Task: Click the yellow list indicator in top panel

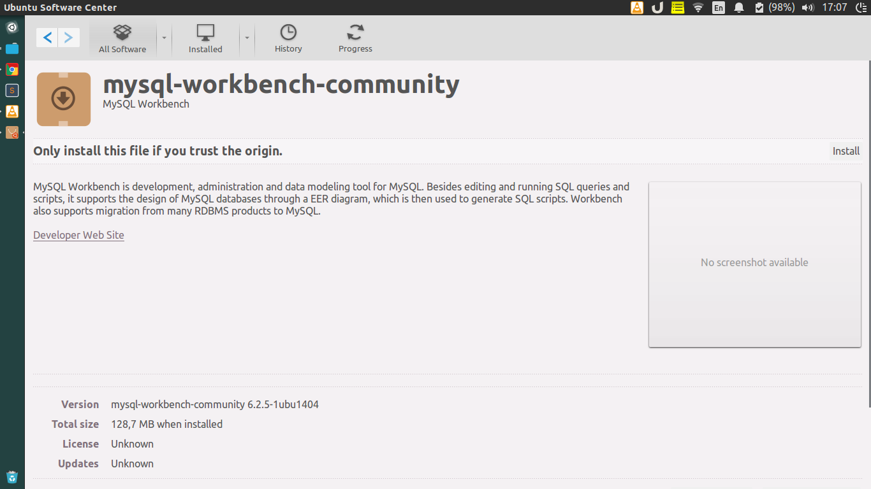Action: (678, 8)
